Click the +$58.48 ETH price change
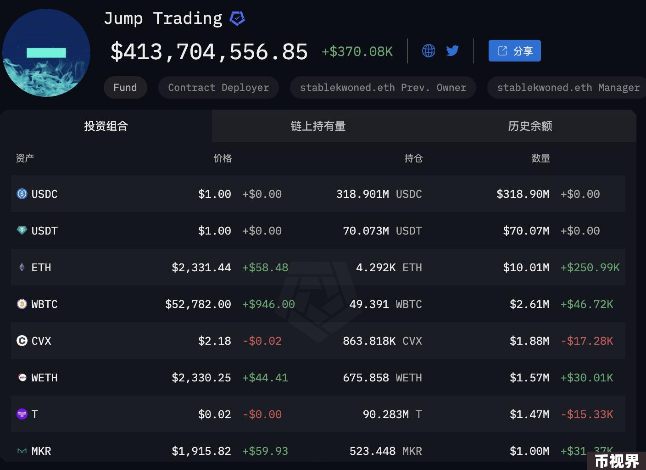This screenshot has width=646, height=470. coord(265,268)
